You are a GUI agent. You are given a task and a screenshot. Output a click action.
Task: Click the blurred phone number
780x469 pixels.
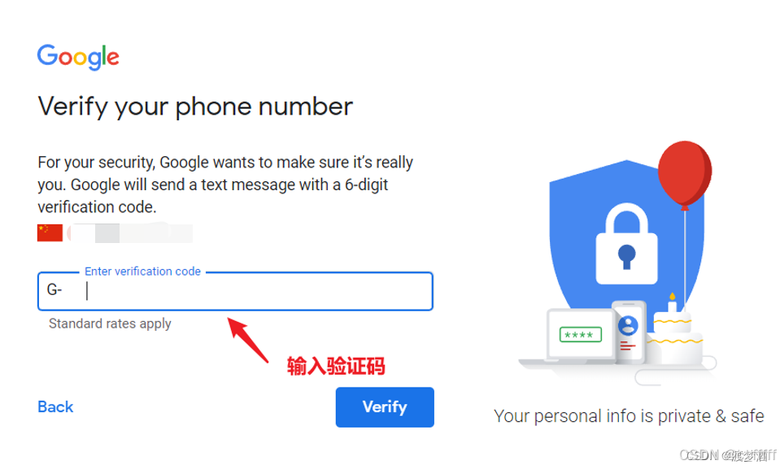tap(130, 232)
